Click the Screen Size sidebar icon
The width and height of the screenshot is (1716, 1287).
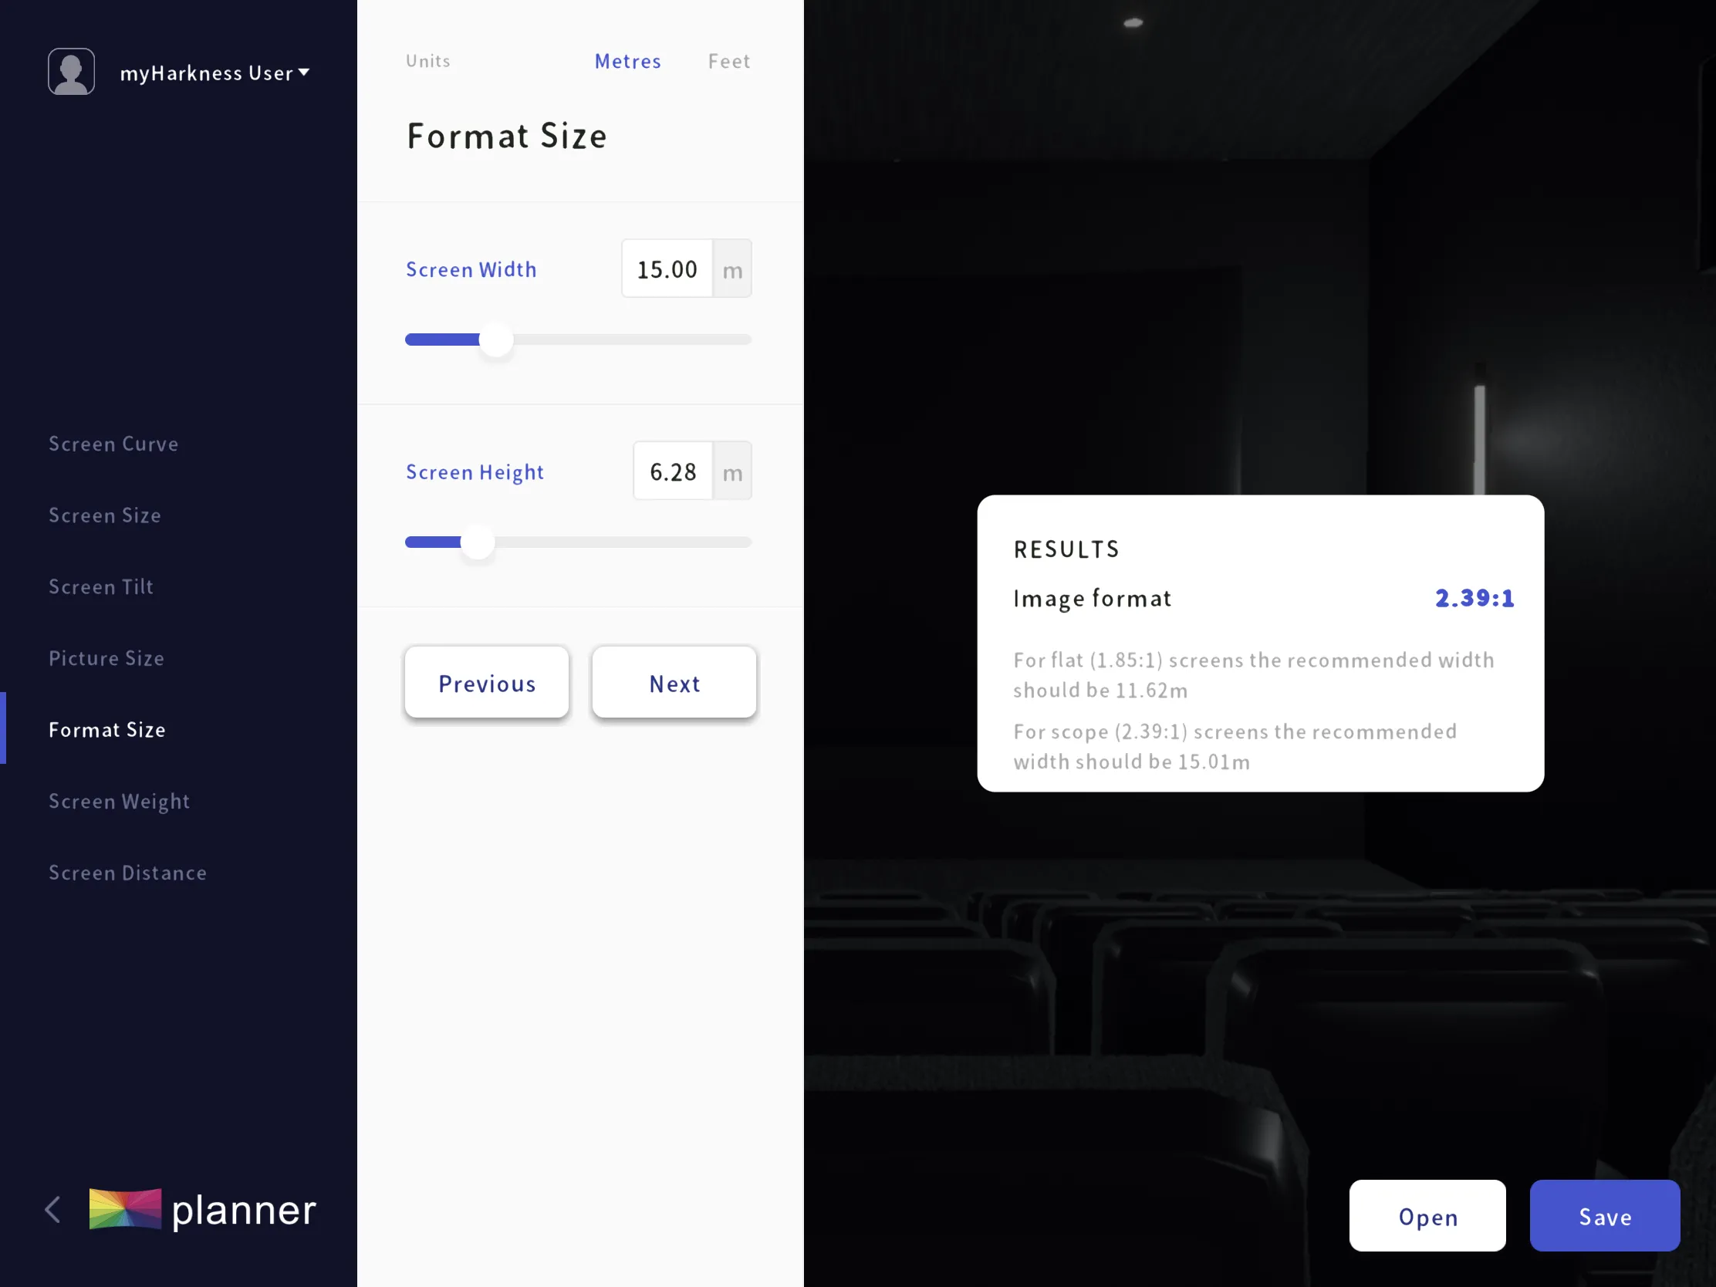click(104, 514)
